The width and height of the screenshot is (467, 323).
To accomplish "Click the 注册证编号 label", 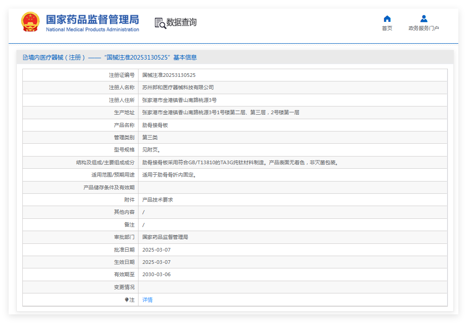I will 122,75.
